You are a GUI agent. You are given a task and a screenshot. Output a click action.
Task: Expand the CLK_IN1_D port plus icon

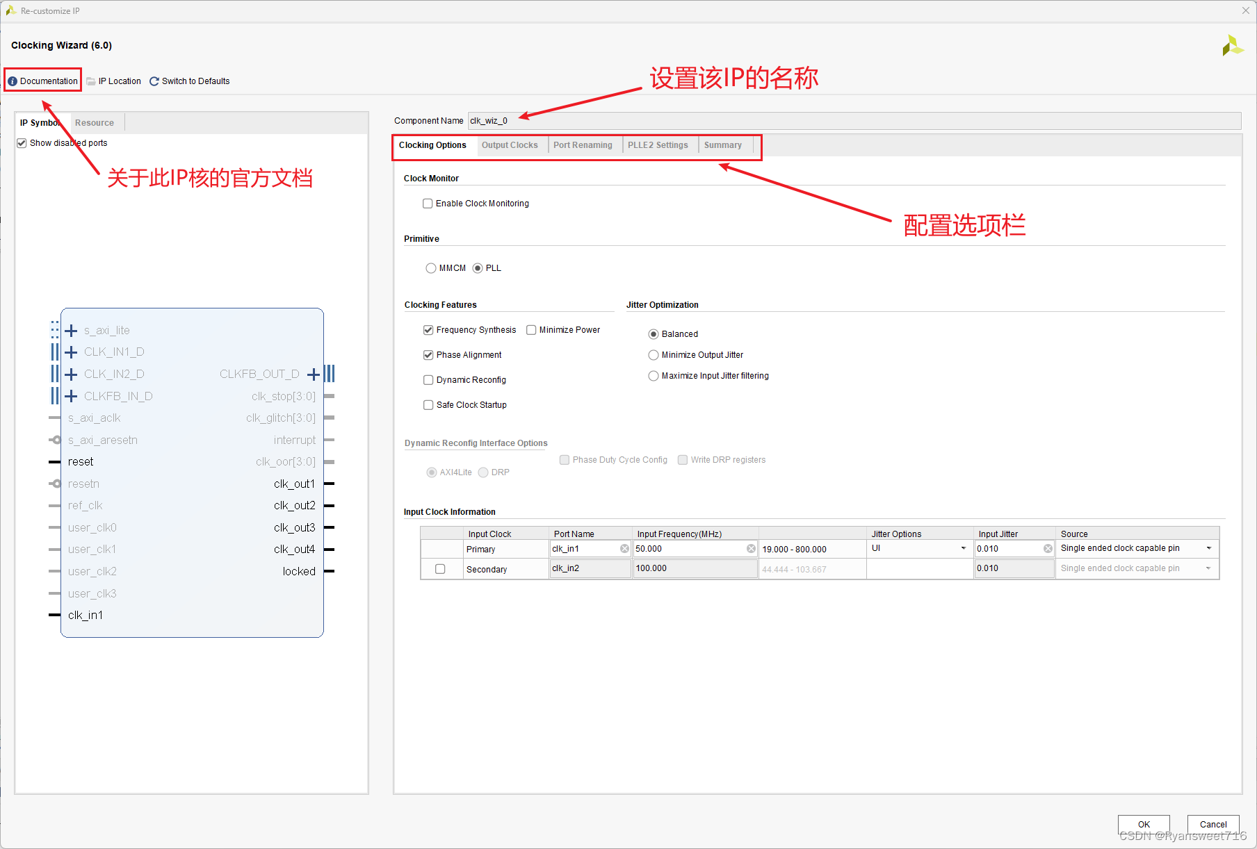pyautogui.click(x=71, y=352)
